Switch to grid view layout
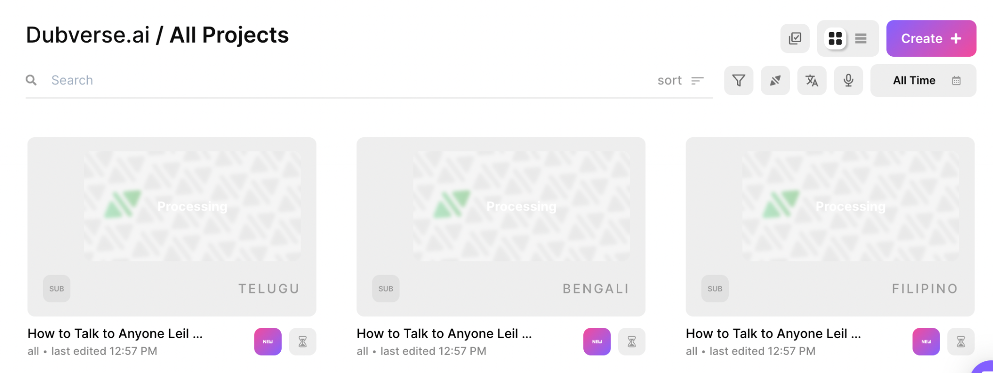 point(835,38)
